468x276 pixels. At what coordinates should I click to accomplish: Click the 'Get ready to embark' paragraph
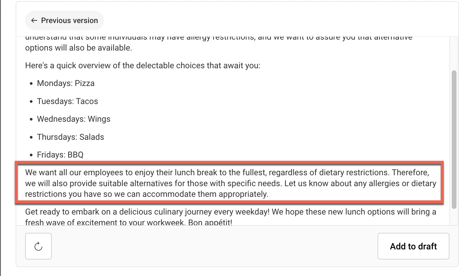click(x=148, y=212)
